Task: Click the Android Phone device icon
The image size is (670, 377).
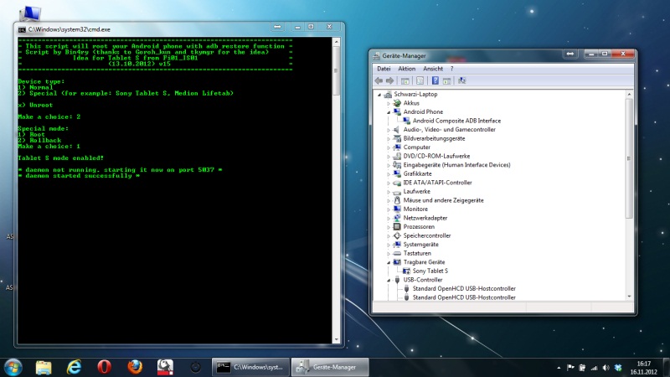Action: pyautogui.click(x=397, y=112)
